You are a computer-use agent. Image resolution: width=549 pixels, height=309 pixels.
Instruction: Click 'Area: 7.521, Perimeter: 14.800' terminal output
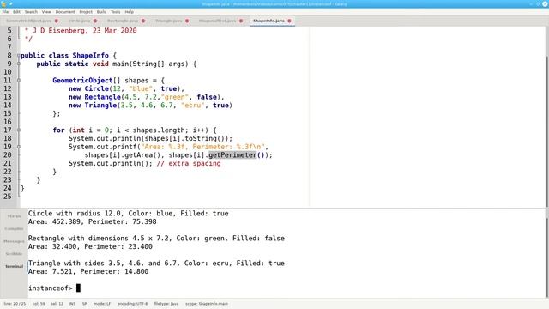pyautogui.click(x=88, y=271)
